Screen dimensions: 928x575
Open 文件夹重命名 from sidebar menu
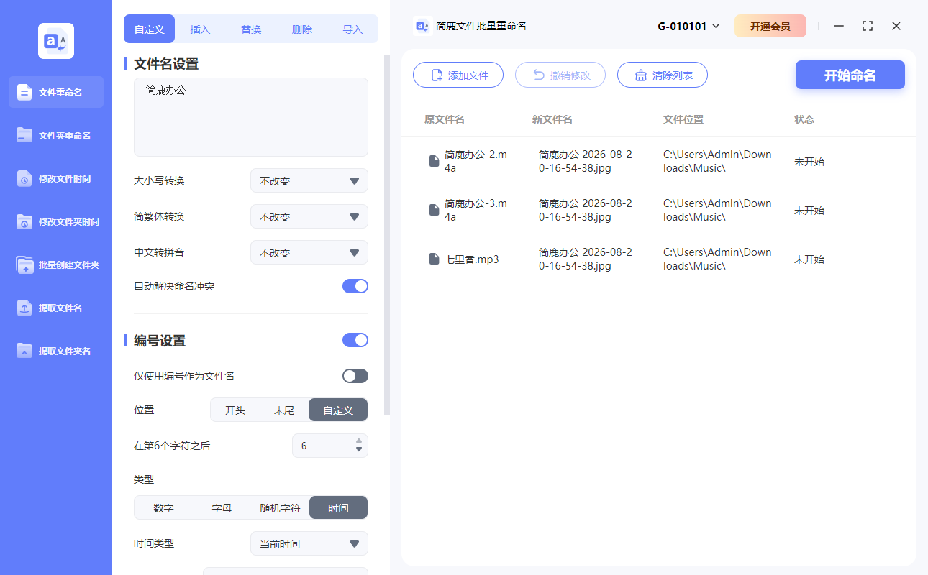click(x=56, y=135)
